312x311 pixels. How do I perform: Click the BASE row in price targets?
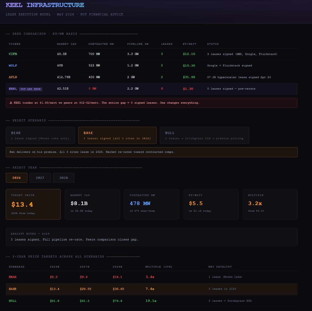(x=152, y=289)
